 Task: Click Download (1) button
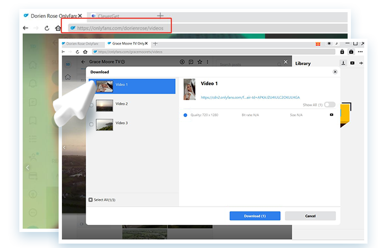[x=255, y=216]
